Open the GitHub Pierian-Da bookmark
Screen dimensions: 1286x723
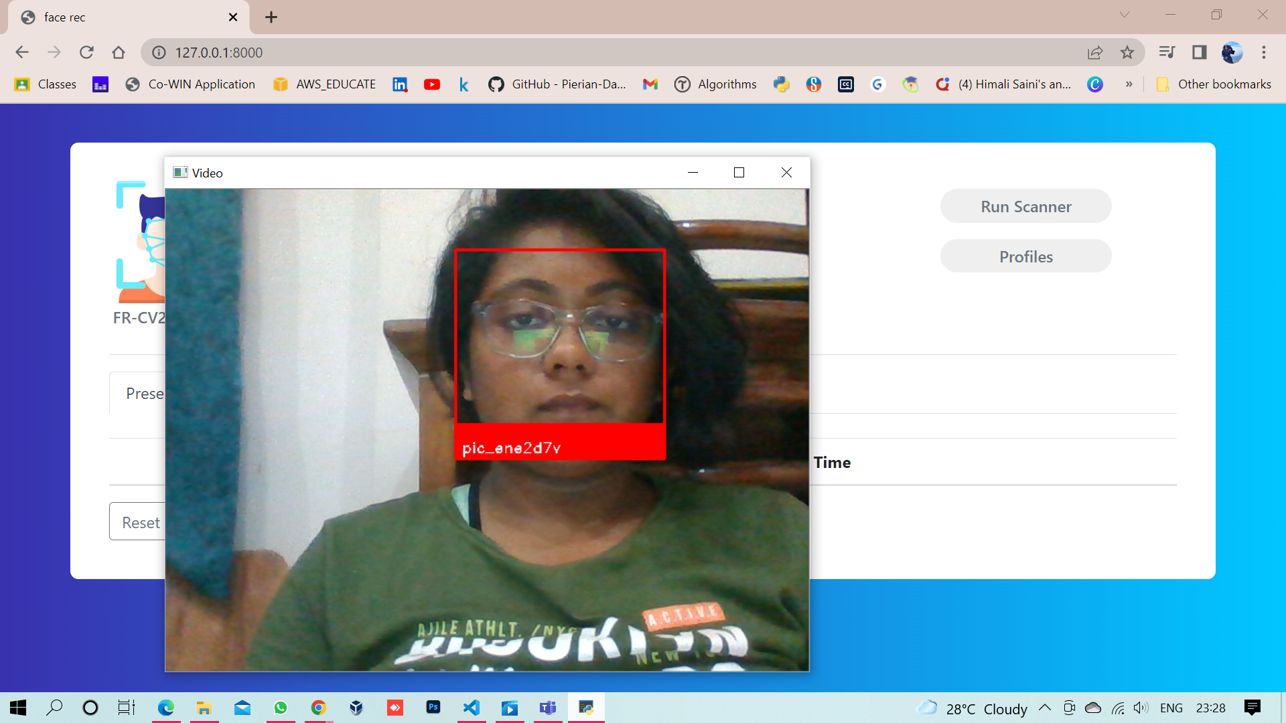coord(558,84)
